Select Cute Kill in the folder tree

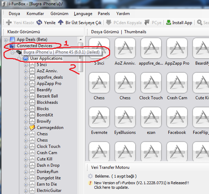coord(45,159)
